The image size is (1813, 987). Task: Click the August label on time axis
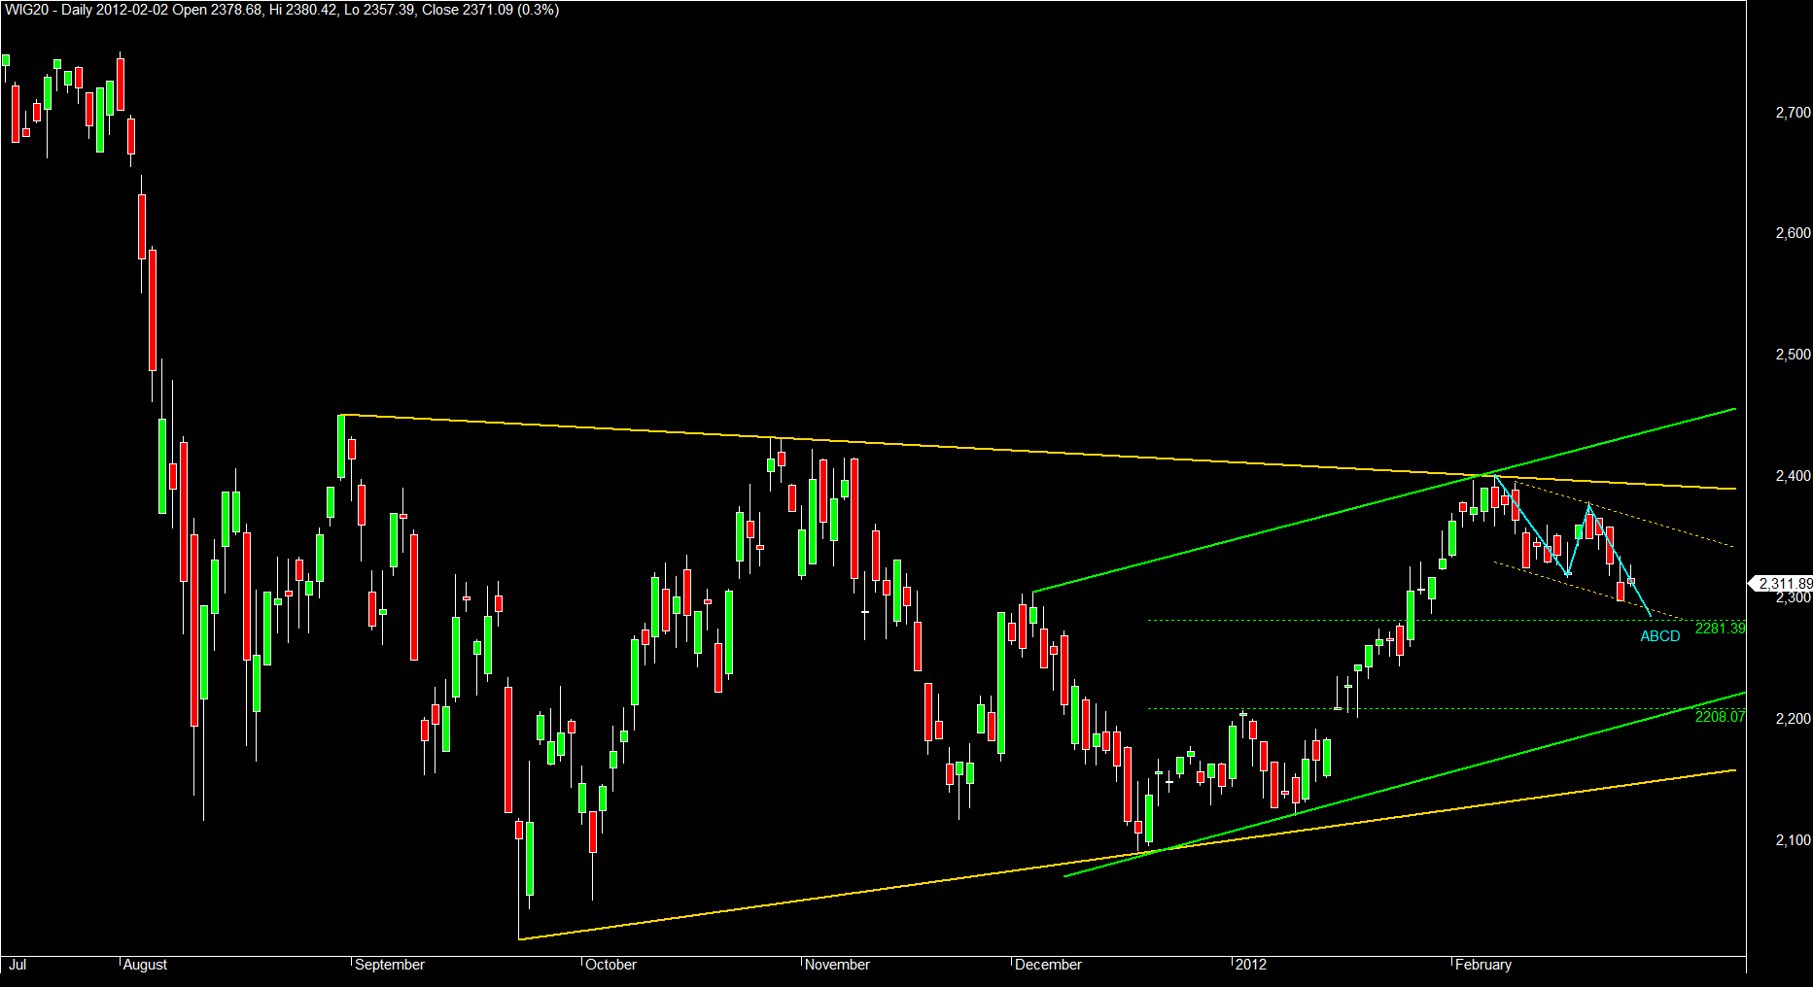(x=146, y=965)
